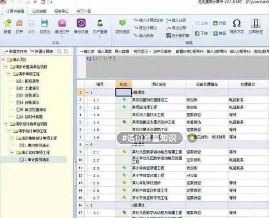Click the 打开 (Open) icon
The width and height of the screenshot is (269, 218).
click(x=19, y=23)
